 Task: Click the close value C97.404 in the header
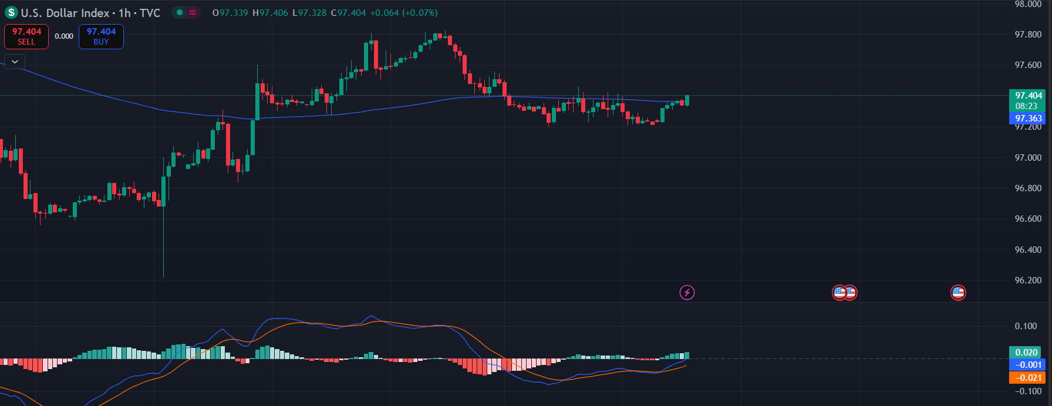tap(348, 13)
